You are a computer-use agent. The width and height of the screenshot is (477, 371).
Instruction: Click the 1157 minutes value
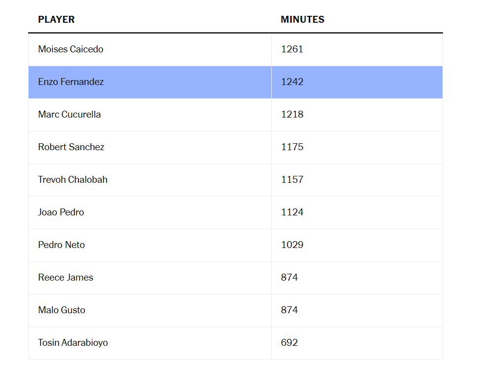(292, 180)
